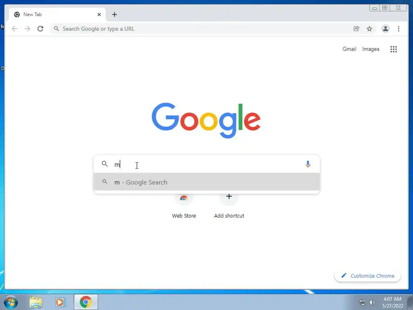Image resolution: width=413 pixels, height=310 pixels.
Task: Open the Windows Start menu
Action: pos(11,302)
